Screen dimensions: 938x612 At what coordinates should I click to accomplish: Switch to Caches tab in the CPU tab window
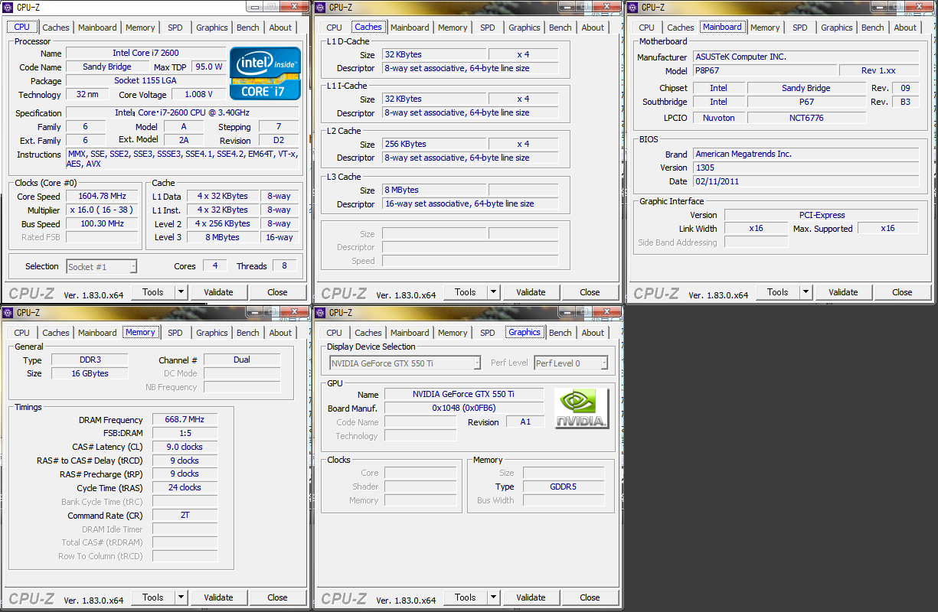click(55, 28)
